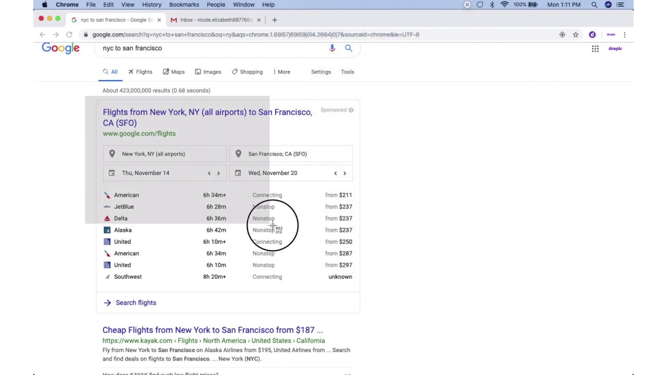667x375 pixels.
Task: Click the United from $250 price
Action: (x=339, y=242)
